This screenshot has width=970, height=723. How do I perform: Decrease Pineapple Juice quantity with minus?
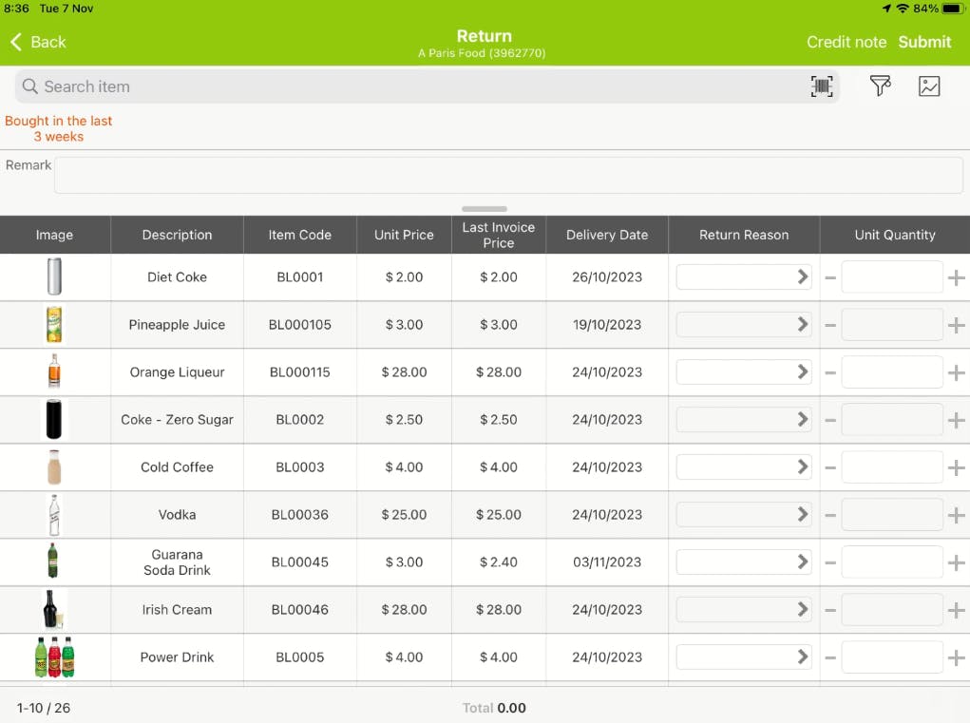[x=830, y=325]
